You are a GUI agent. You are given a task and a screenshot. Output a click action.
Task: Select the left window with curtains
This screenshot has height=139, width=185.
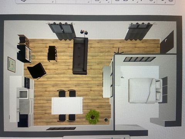pyautogui.click(x=61, y=31)
